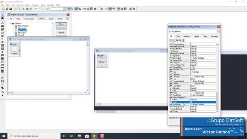Select the Timer control tool

click(x=3, y=62)
